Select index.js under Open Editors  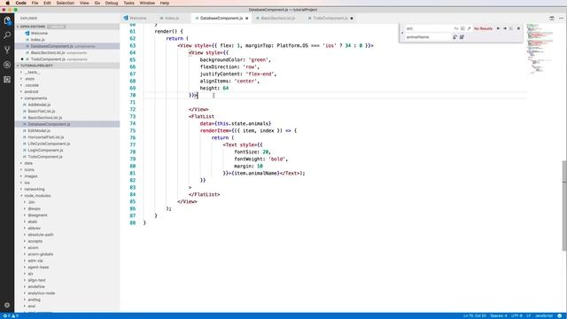pyautogui.click(x=37, y=40)
